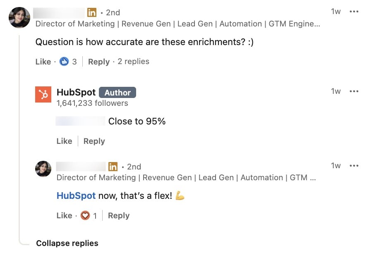The image size is (374, 253).
Task: Click the Author badge next to HubSpot
Action: point(117,92)
